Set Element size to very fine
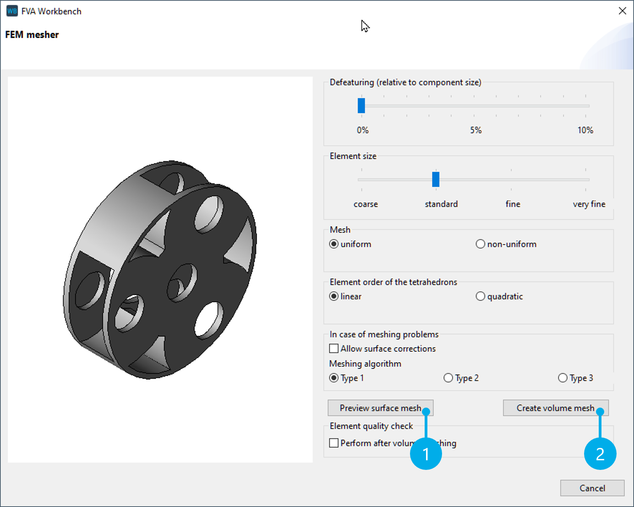 tap(585, 180)
